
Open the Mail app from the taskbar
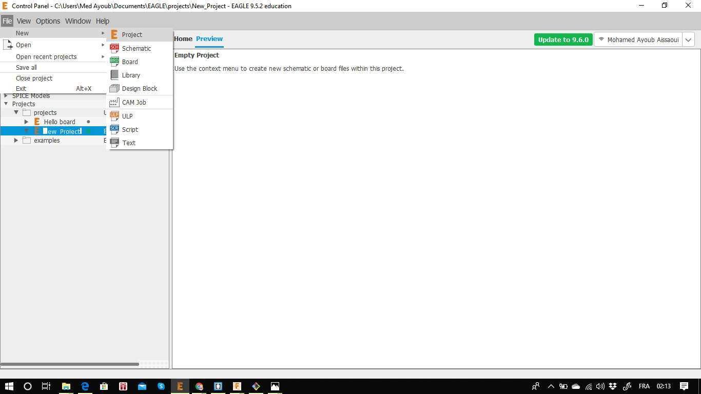click(x=142, y=386)
